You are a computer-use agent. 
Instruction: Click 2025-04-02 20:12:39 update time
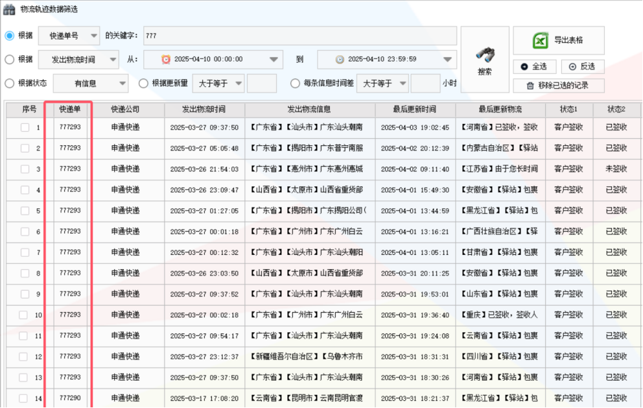[x=415, y=148]
